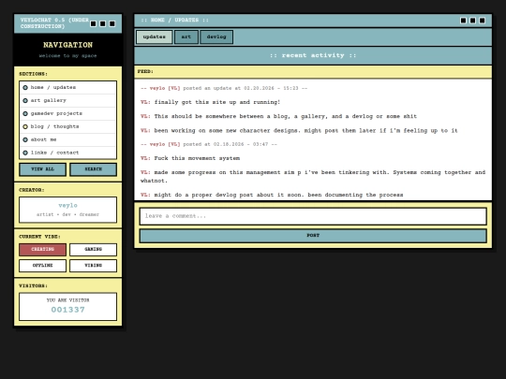Click post header dated 02.20.2026 - 15:23
The width and height of the screenshot is (506, 379).
click(x=224, y=88)
